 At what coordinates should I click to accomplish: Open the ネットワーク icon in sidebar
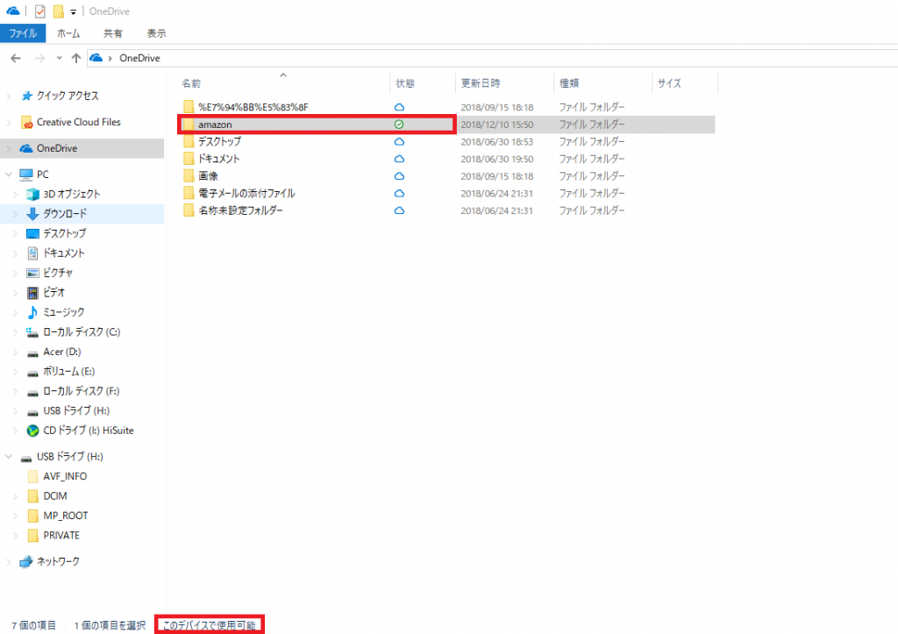[25, 562]
